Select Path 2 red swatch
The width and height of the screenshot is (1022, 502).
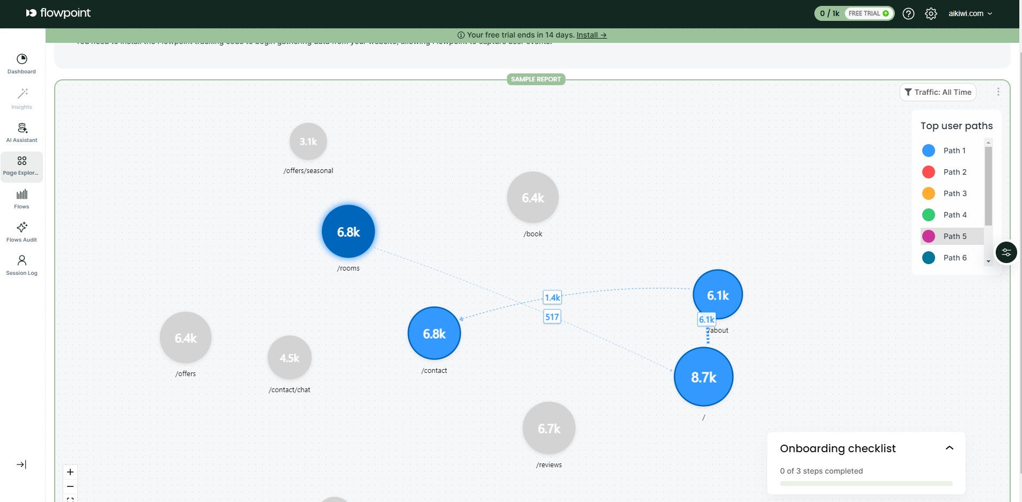pos(929,172)
